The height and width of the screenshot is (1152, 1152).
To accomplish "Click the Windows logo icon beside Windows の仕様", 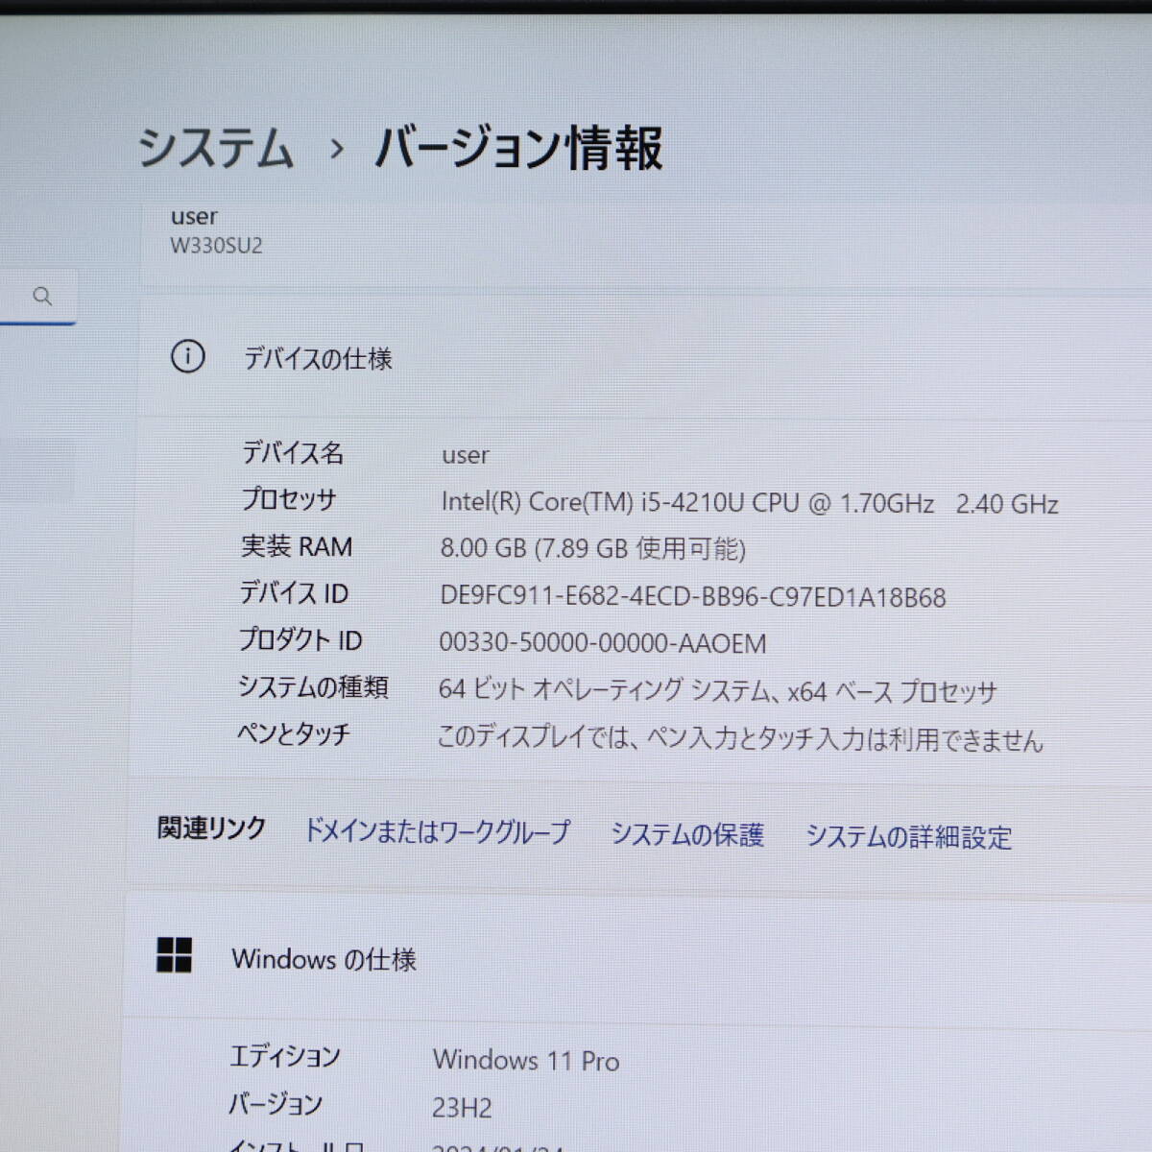I will click(x=174, y=955).
